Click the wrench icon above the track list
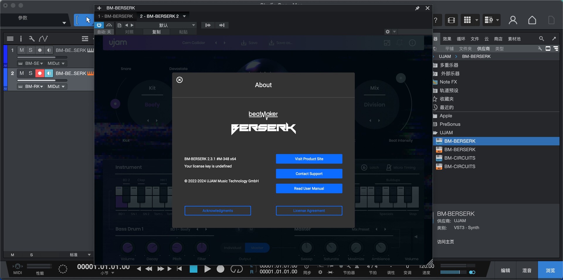563x280 pixels. pos(32,38)
